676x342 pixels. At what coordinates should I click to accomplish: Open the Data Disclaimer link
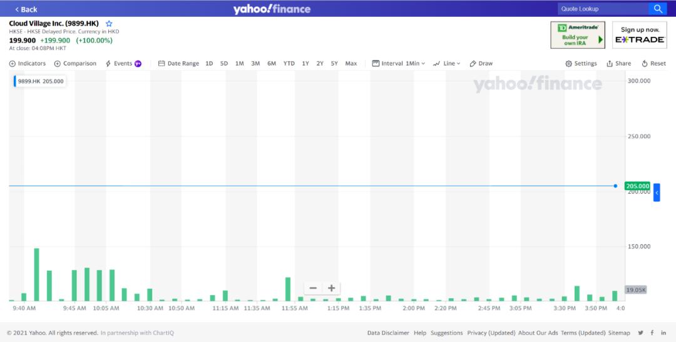pyautogui.click(x=388, y=333)
